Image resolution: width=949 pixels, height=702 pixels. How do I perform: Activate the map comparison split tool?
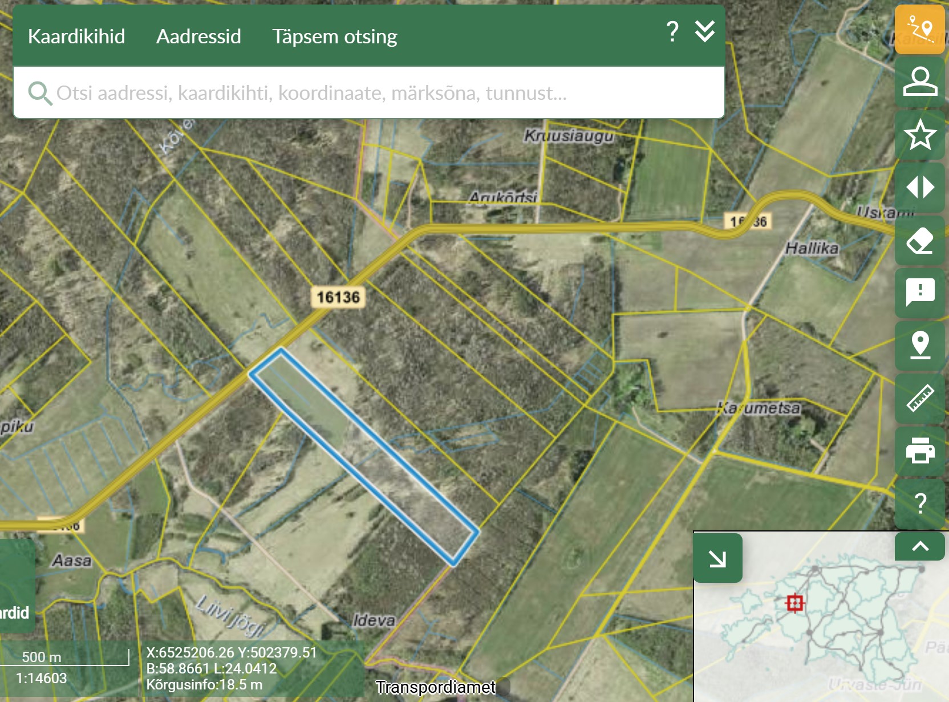click(919, 188)
